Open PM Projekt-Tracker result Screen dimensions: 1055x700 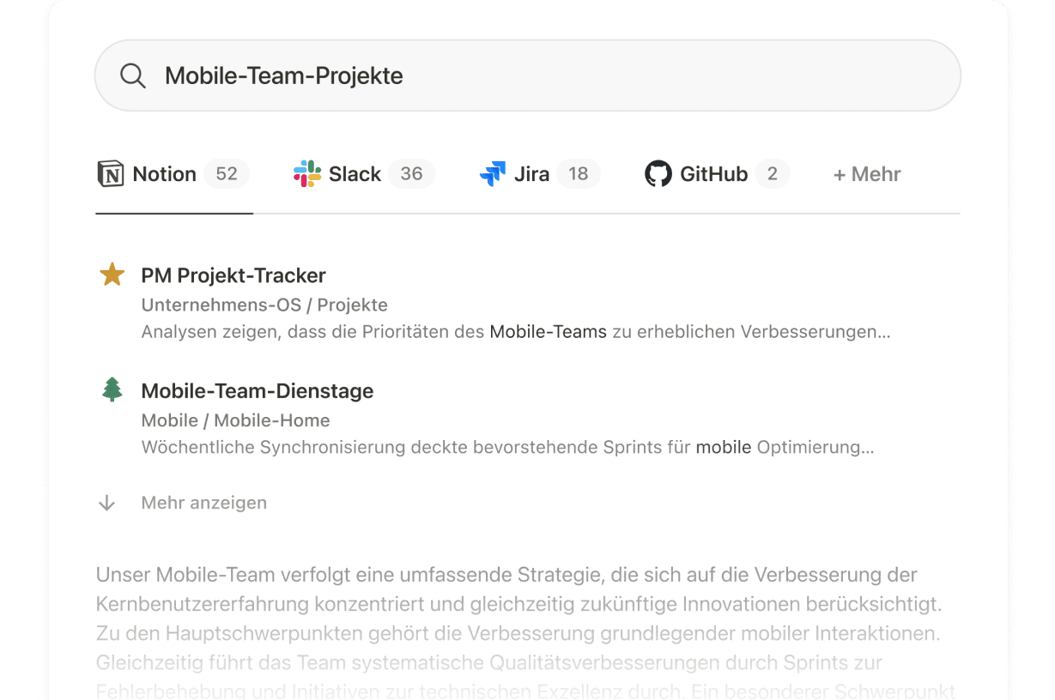[x=233, y=275]
